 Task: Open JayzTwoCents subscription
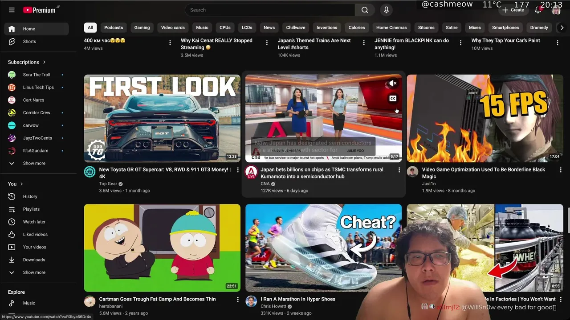[37, 138]
